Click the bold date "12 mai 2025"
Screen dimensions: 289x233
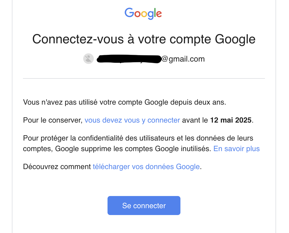(231, 120)
